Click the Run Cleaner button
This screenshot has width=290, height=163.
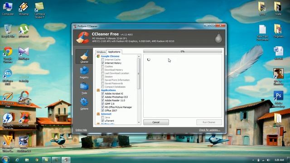click(209, 122)
